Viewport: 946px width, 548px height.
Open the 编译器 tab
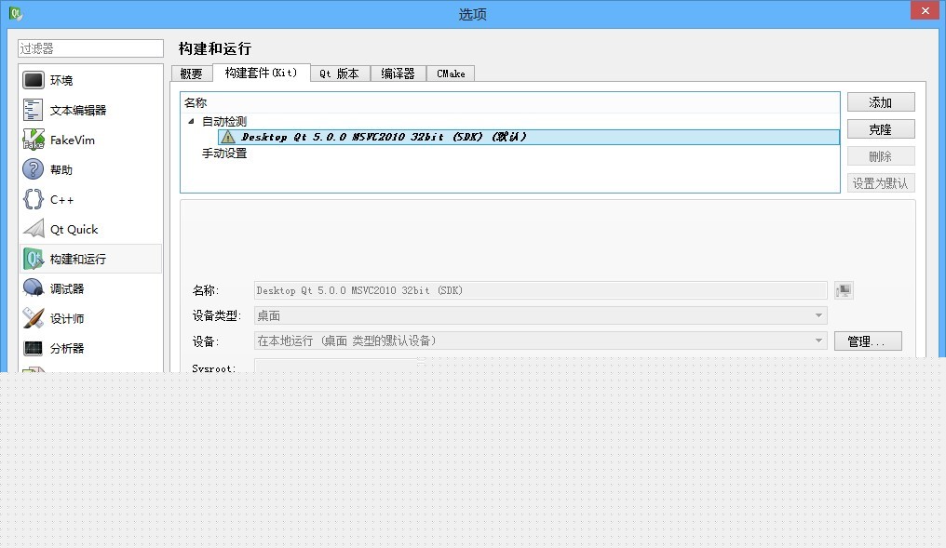[398, 73]
